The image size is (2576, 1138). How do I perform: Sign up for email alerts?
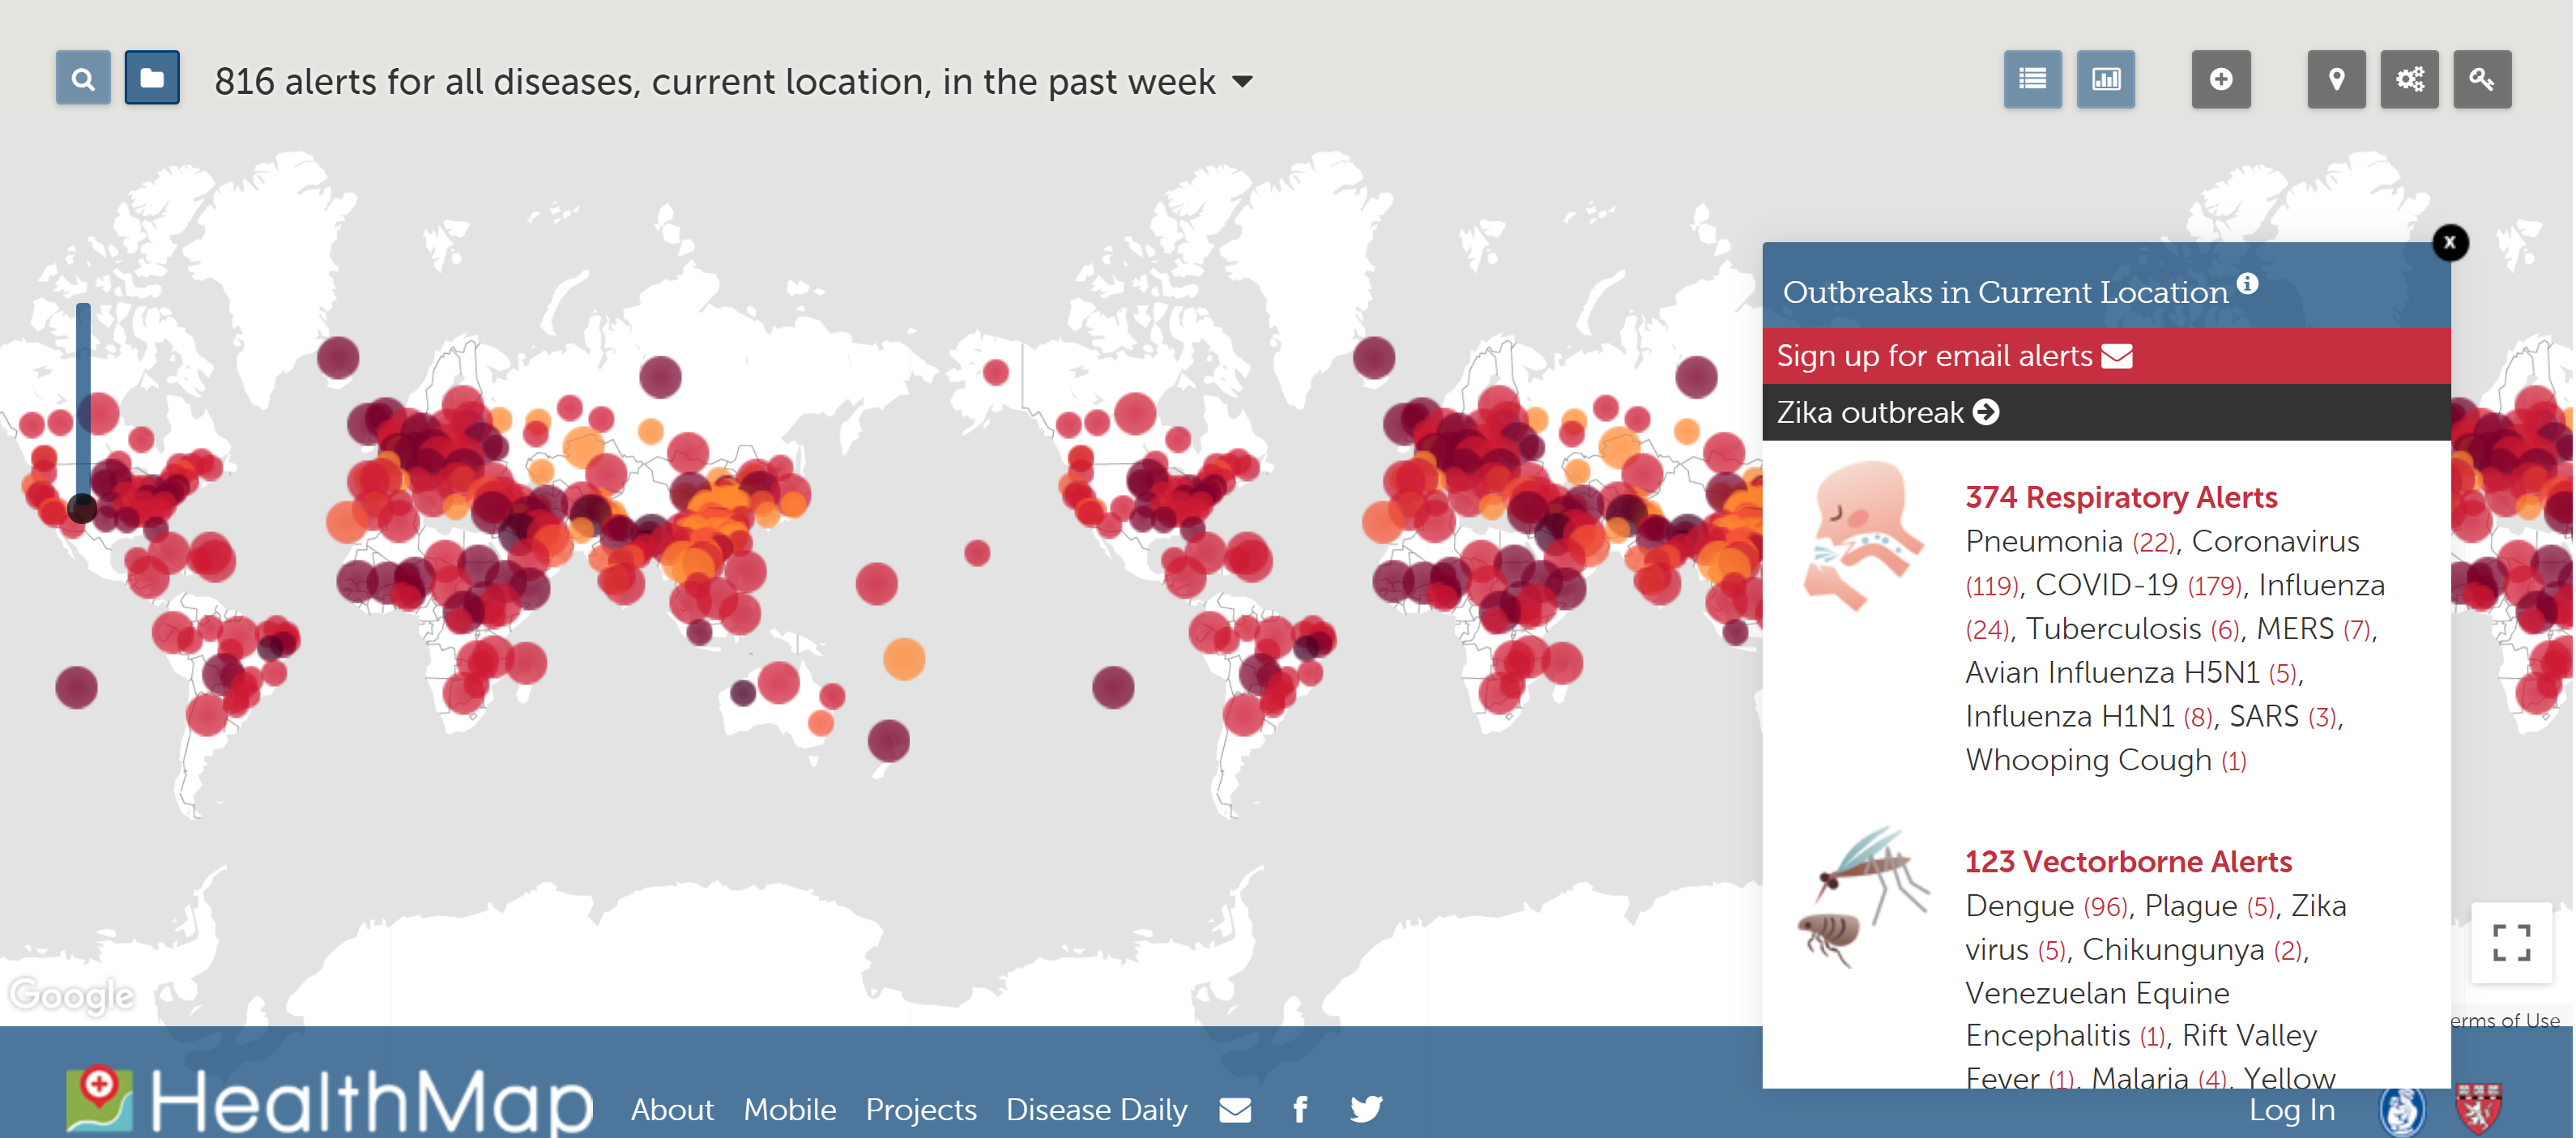click(1953, 356)
